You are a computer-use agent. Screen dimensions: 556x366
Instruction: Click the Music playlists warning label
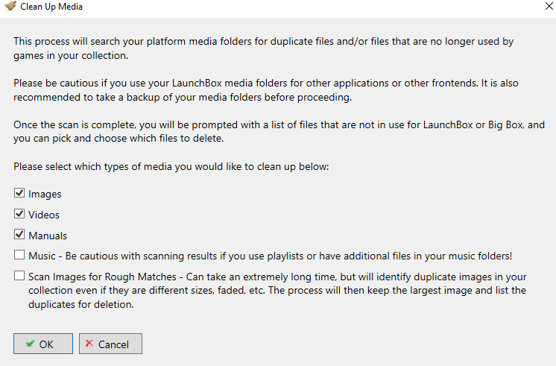[271, 256]
